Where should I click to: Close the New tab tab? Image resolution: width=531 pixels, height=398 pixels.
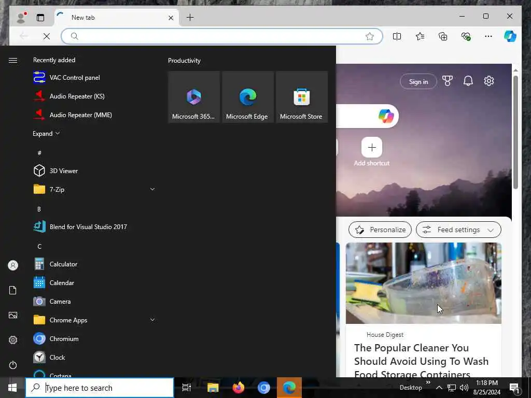point(171,18)
